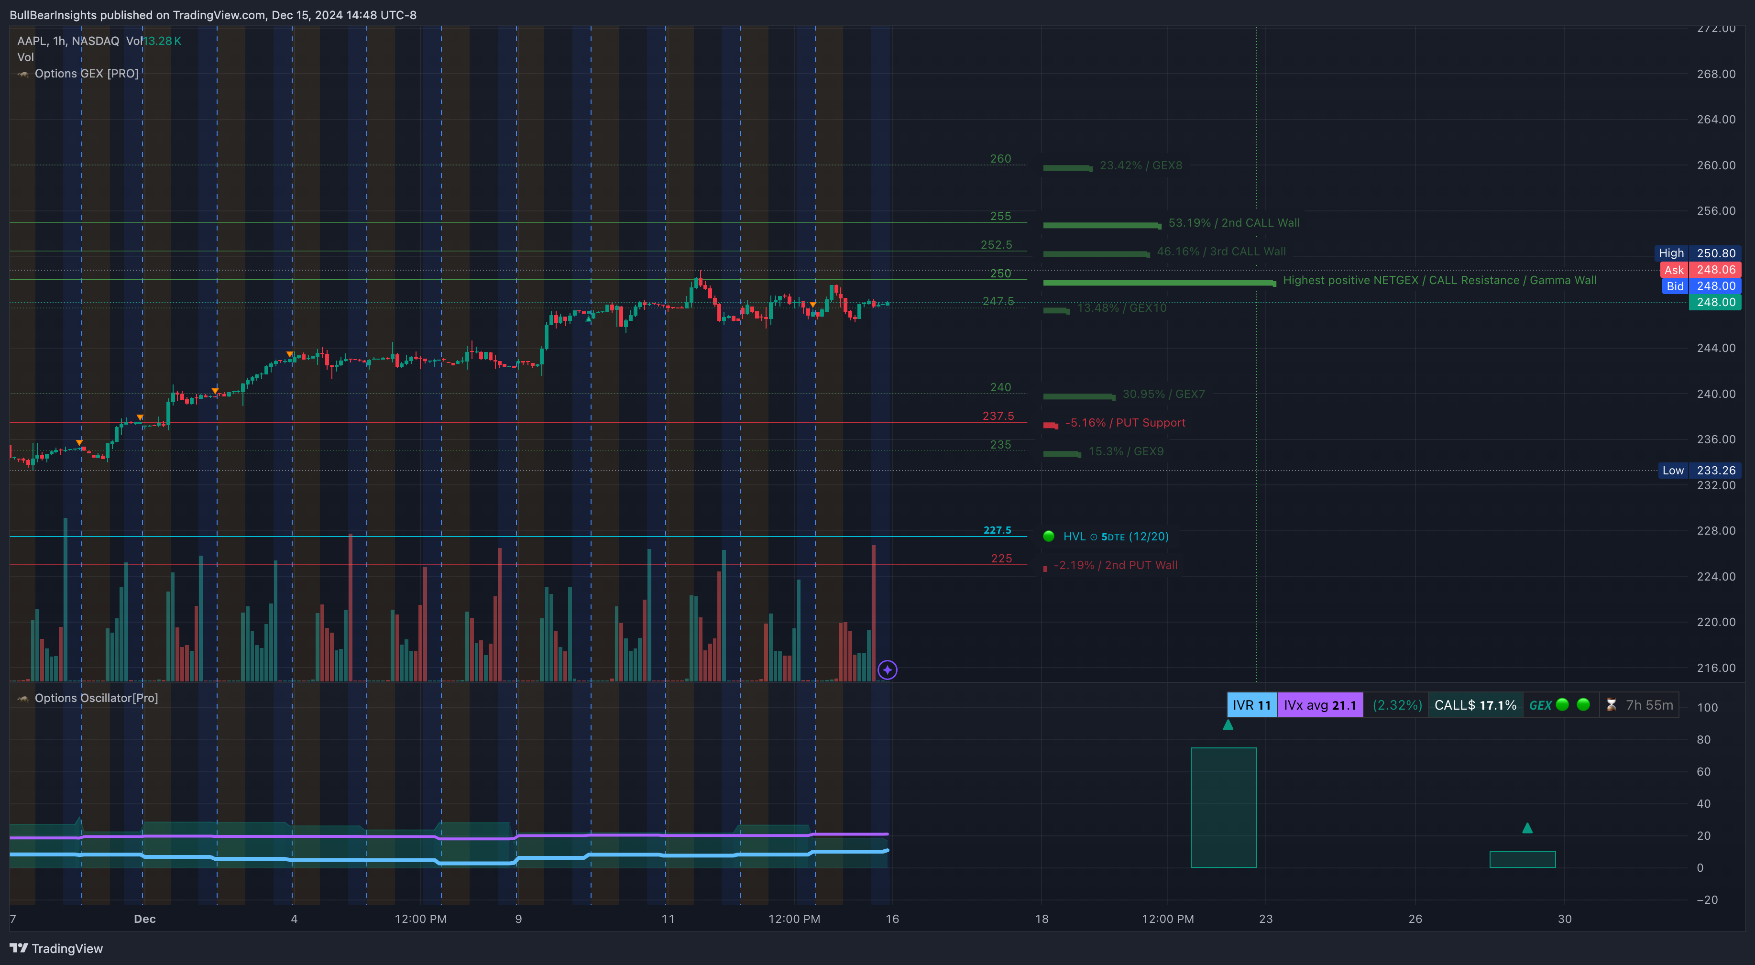Image resolution: width=1755 pixels, height=965 pixels.
Task: Click the Low 233.26 price tag
Action: pyautogui.click(x=1700, y=470)
